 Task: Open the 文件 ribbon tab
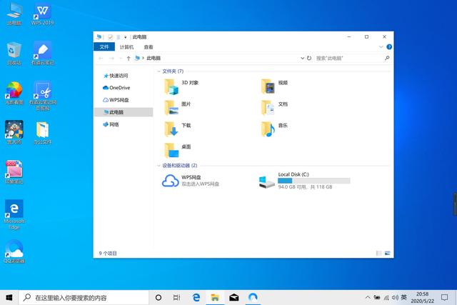coord(104,47)
